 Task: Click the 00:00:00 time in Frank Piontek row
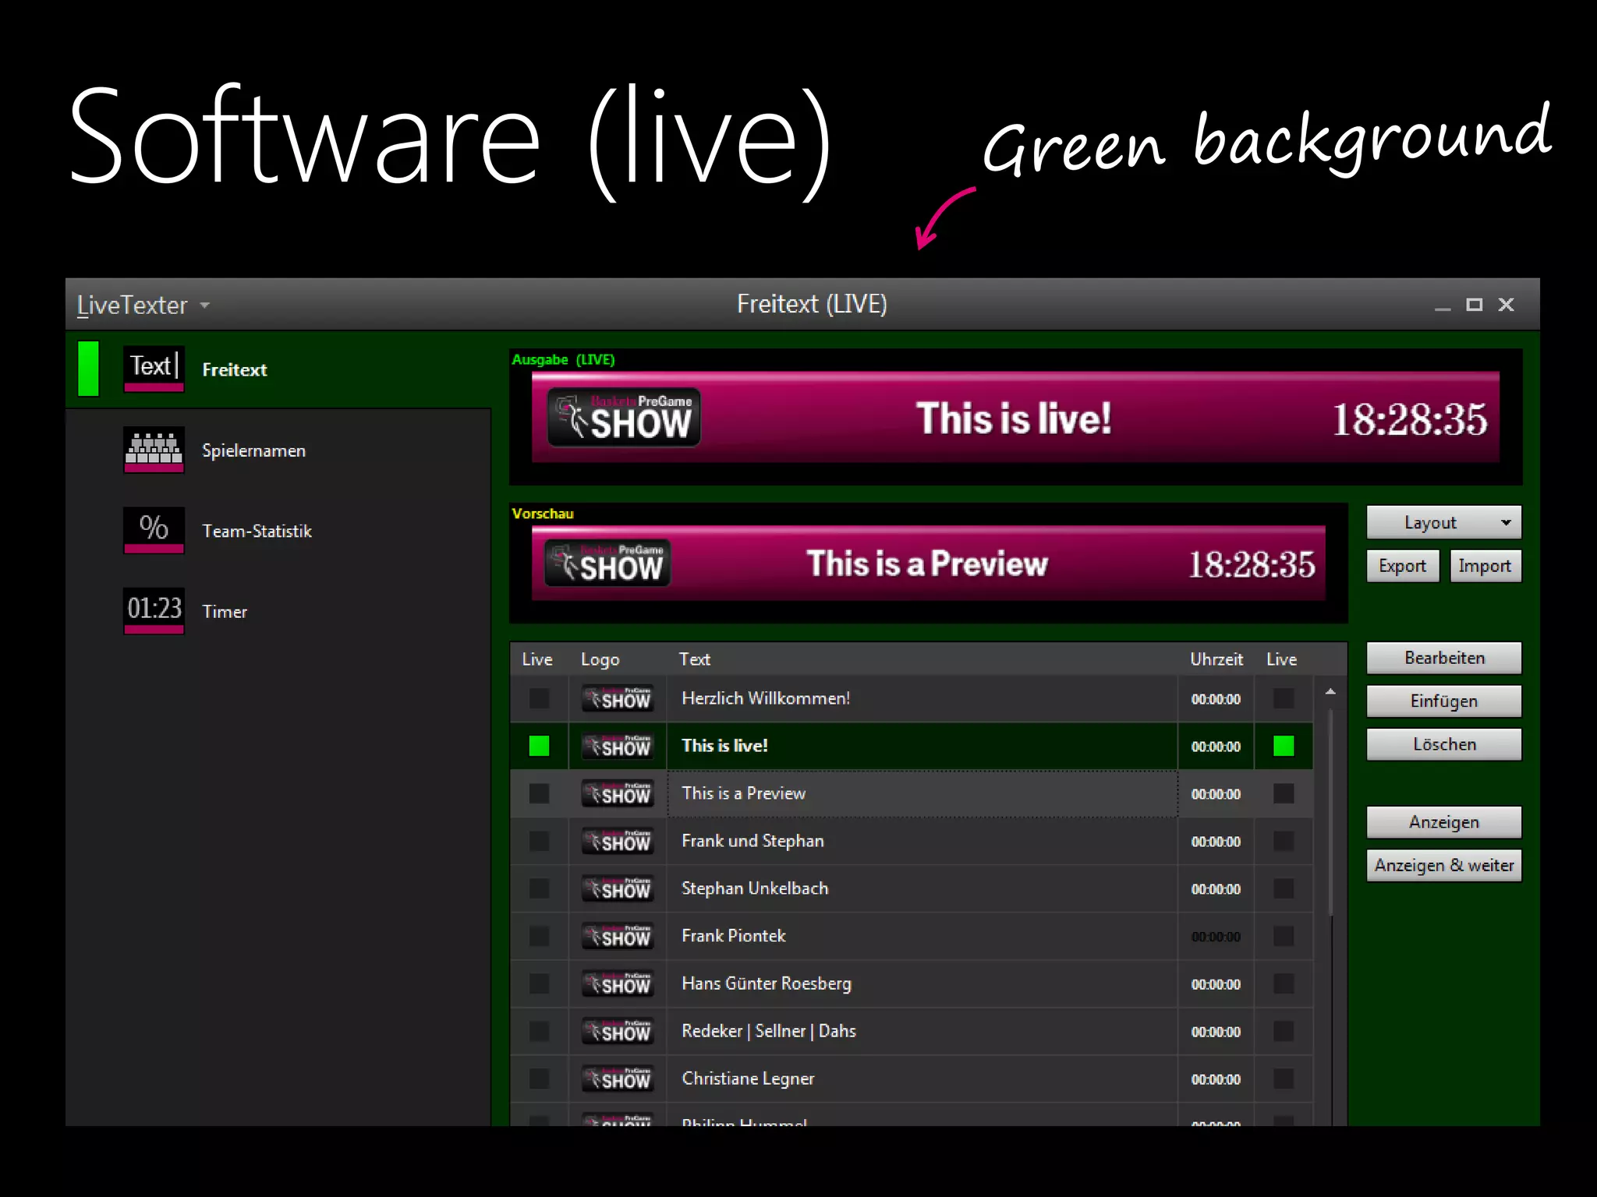[x=1216, y=937]
